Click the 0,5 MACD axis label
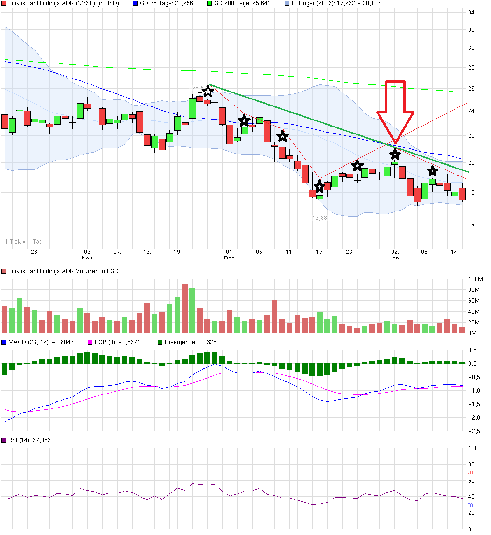The width and height of the screenshot is (491, 535). 472,350
